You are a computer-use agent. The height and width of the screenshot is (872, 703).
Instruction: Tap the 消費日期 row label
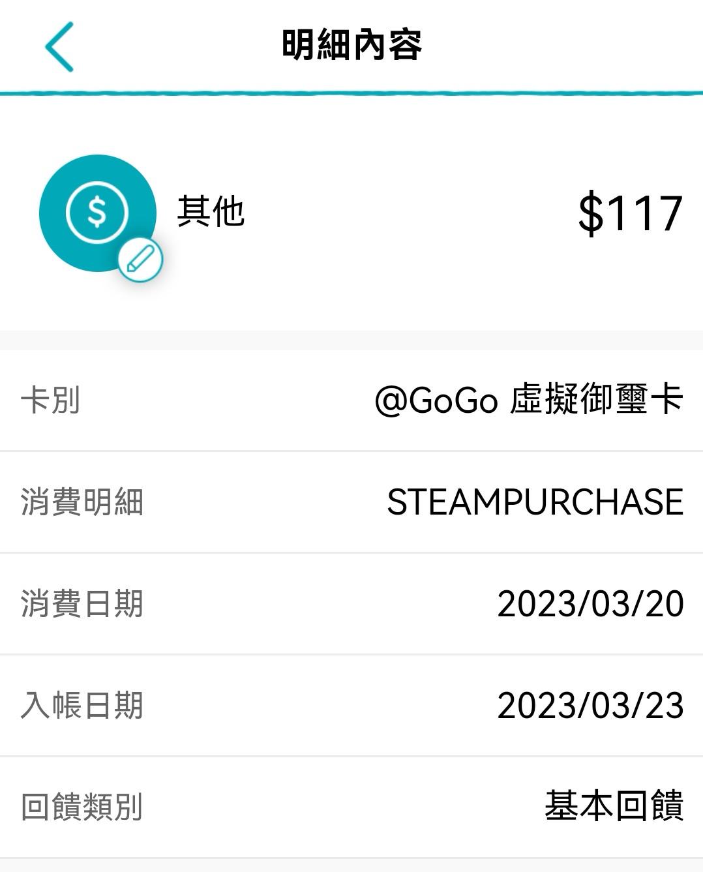[82, 604]
